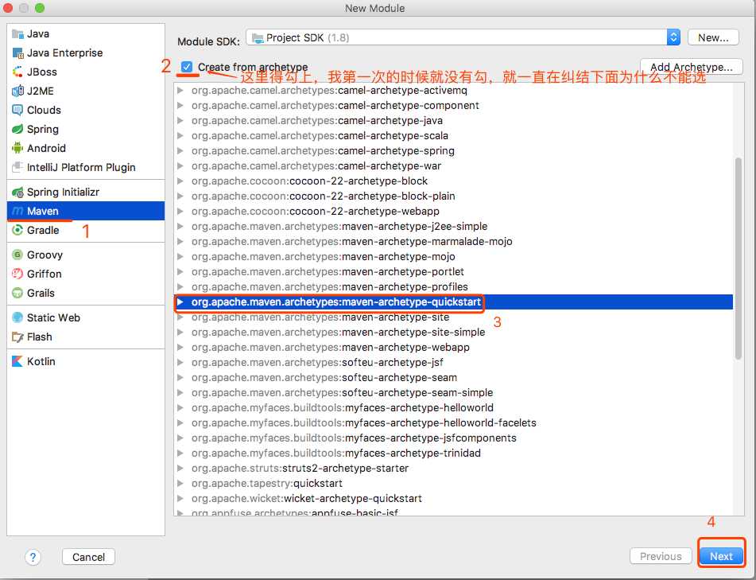Click the Previous button
Screen dimensions: 756x580
[x=661, y=556]
